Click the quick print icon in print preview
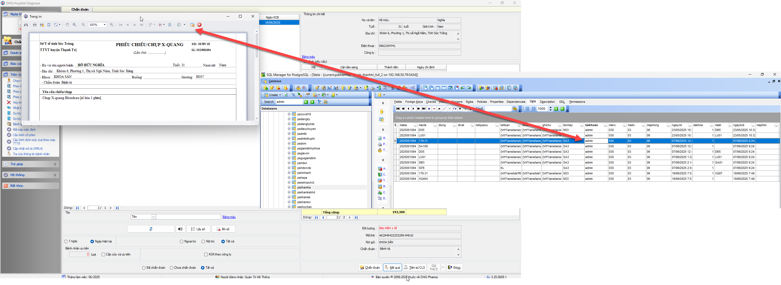 coord(42,25)
